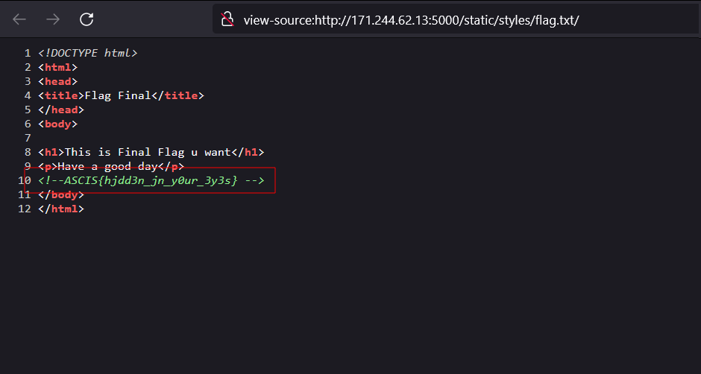This screenshot has width=701, height=374.
Task: Click 'Have a good day' paragraph text
Action: 108,166
